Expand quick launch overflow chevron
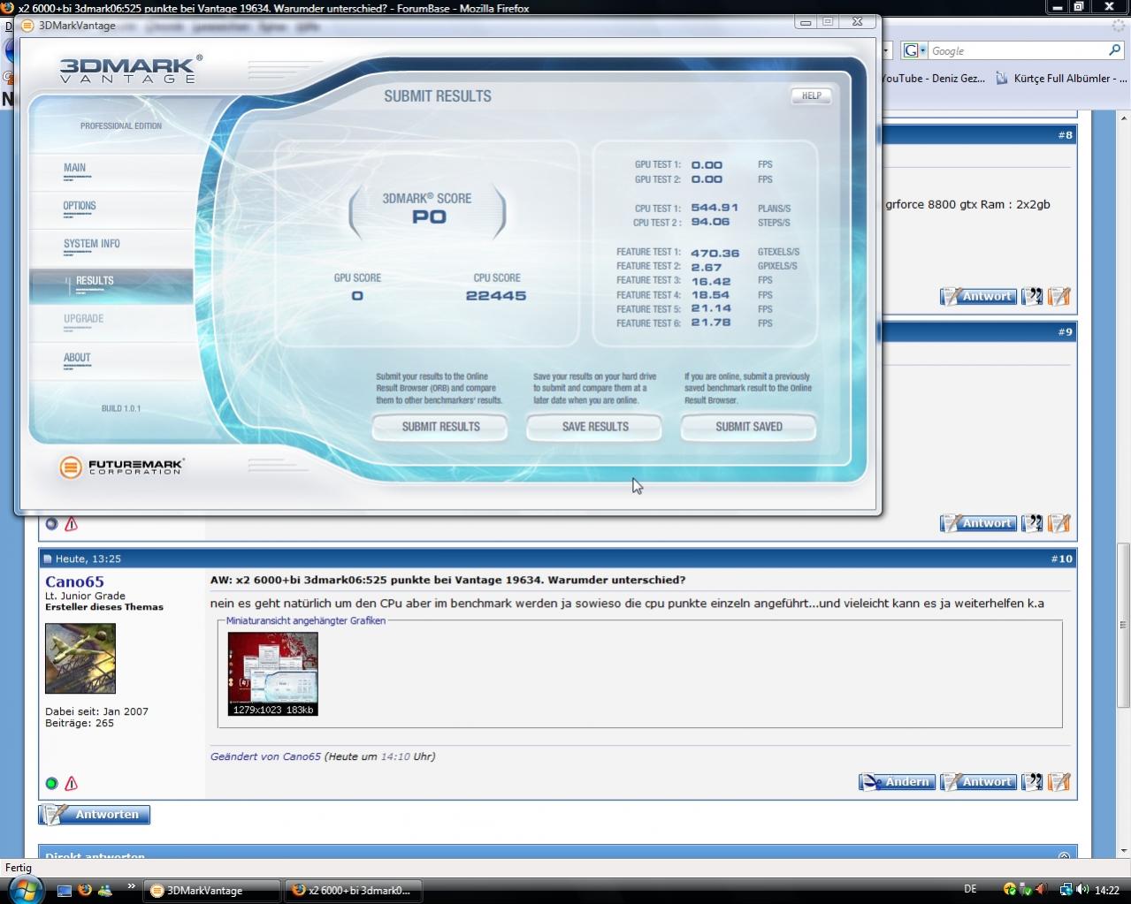1131x904 pixels. point(132,885)
